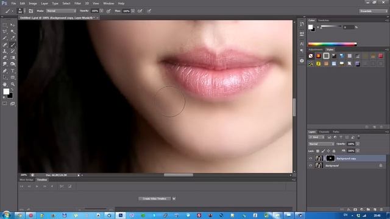The width and height of the screenshot is (390, 219).
Task: Select the Gradient tool
Action: tap(12, 58)
